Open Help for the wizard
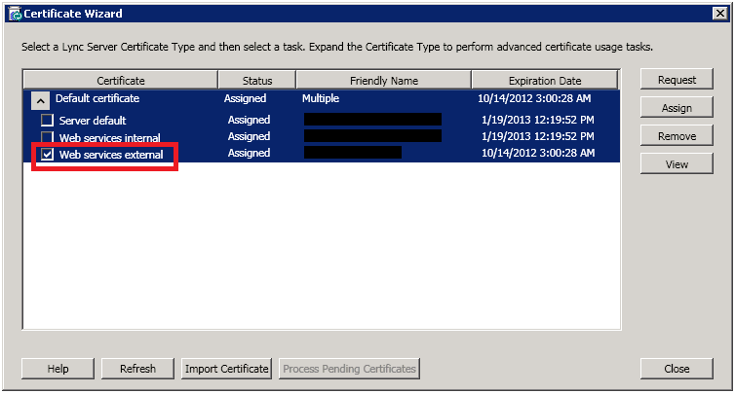 coord(58,369)
